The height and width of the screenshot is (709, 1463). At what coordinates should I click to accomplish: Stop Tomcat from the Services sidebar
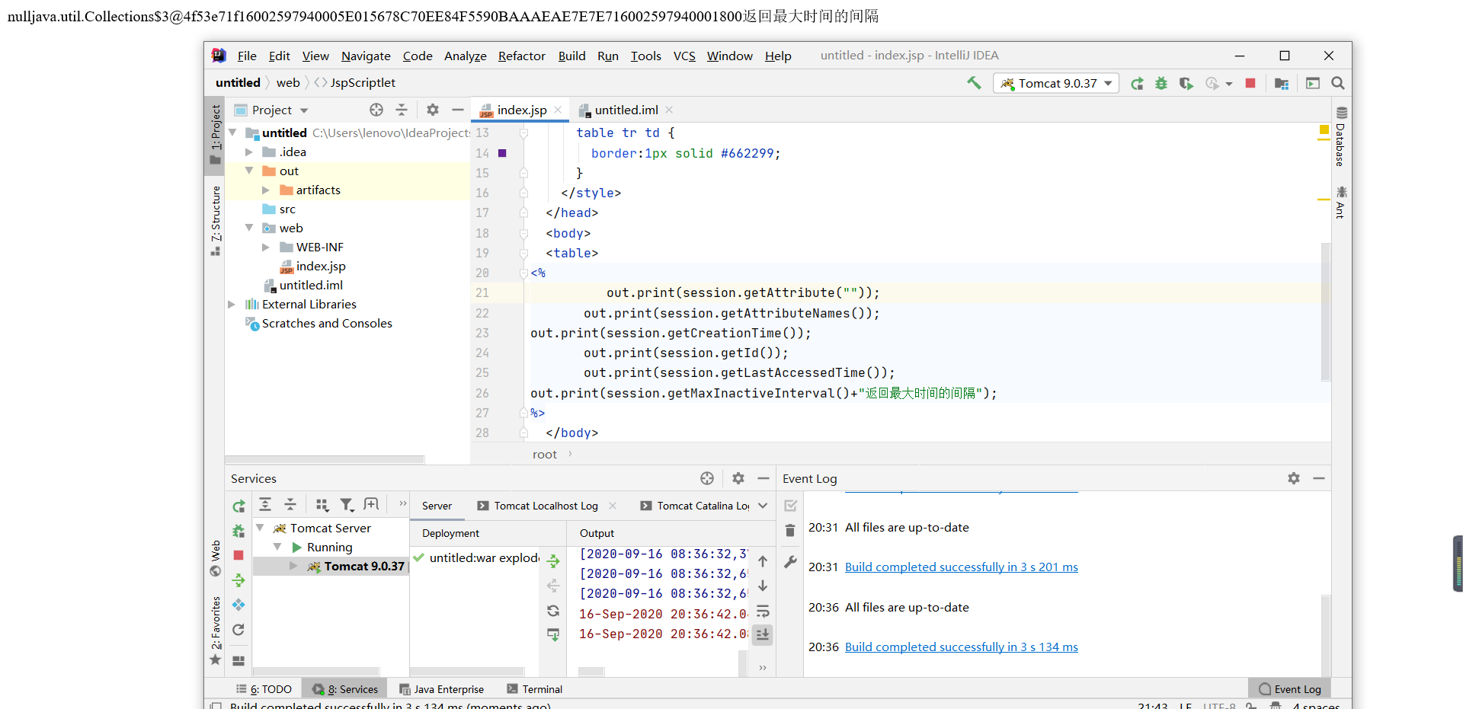238,555
